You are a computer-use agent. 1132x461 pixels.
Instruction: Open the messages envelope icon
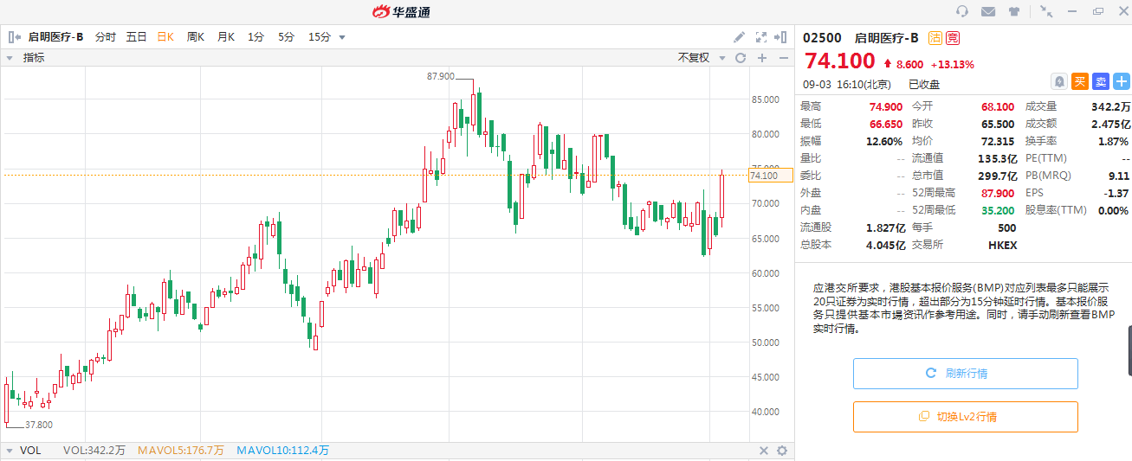(987, 11)
